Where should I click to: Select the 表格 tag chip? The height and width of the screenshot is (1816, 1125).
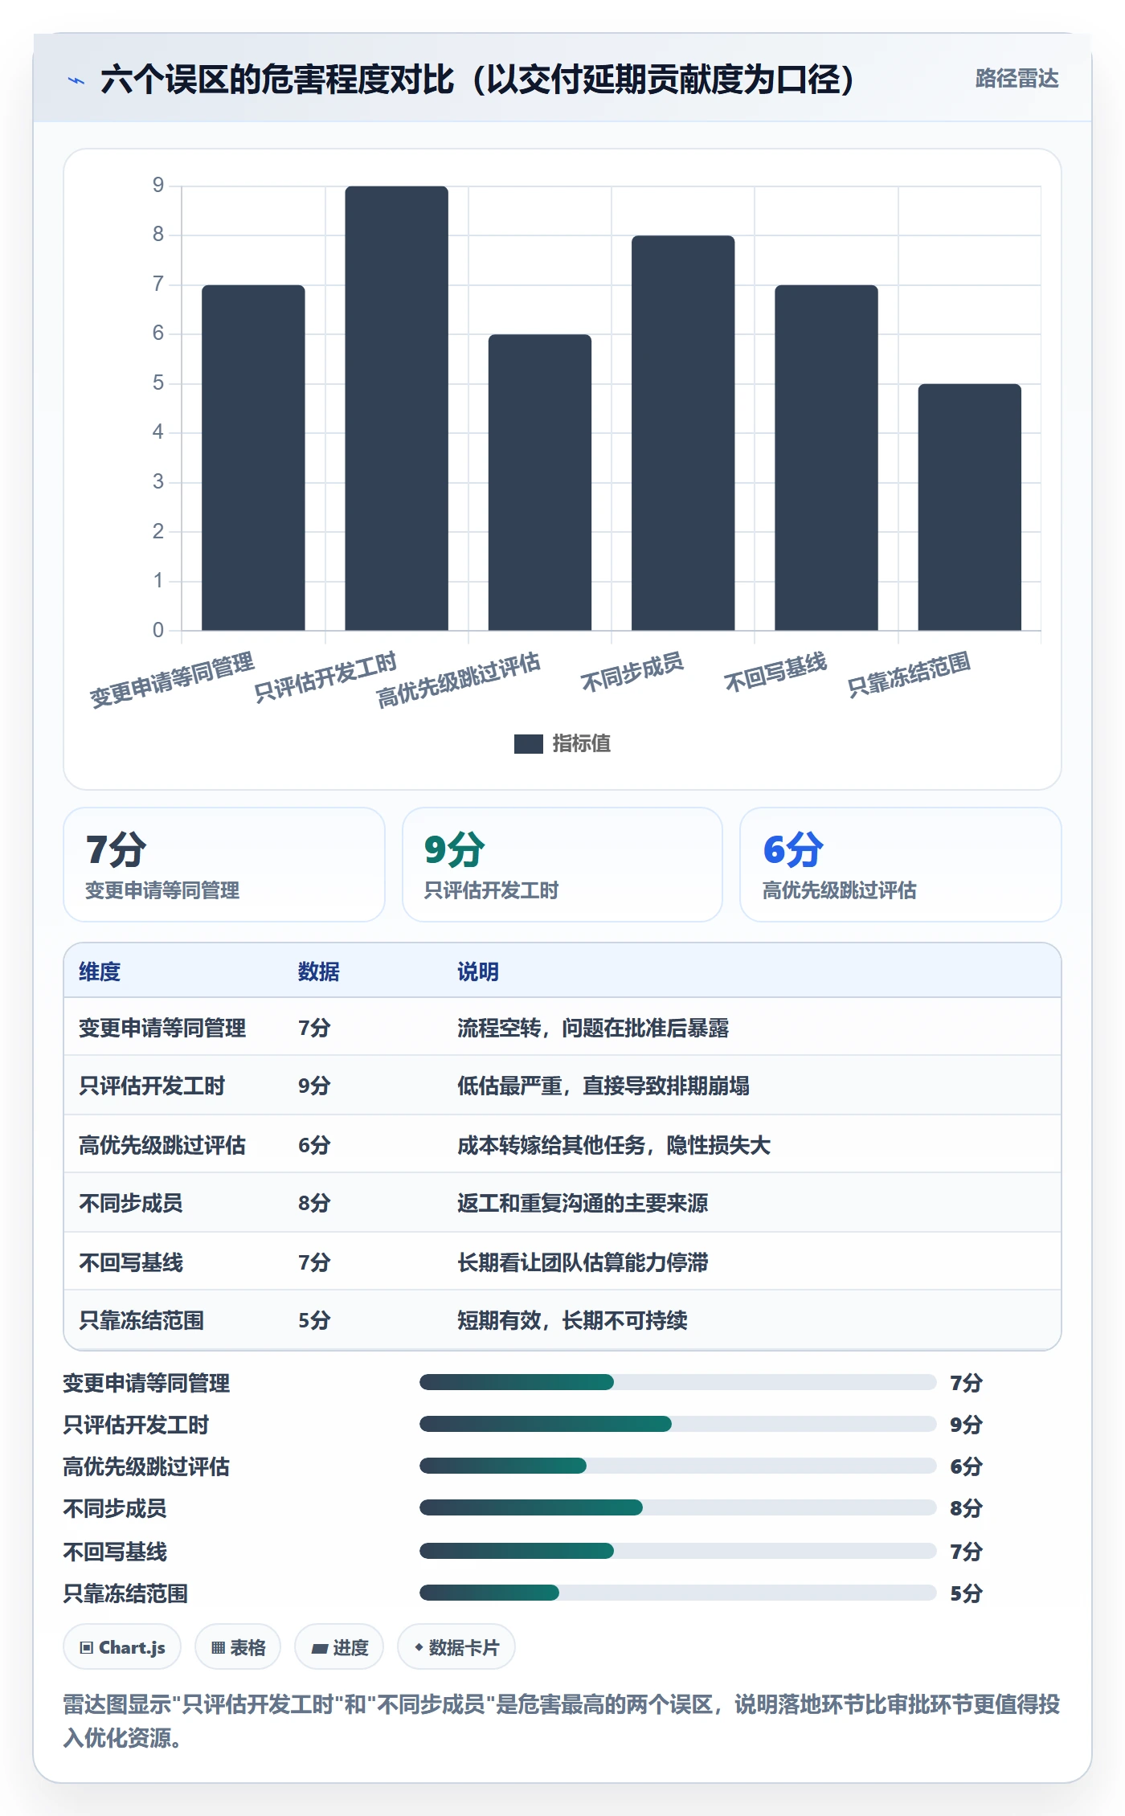(x=238, y=1647)
